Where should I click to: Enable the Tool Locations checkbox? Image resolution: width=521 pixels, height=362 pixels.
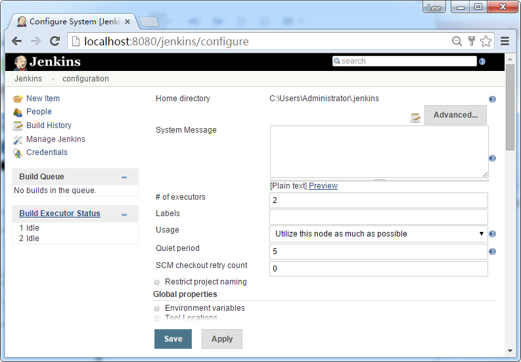tap(157, 318)
